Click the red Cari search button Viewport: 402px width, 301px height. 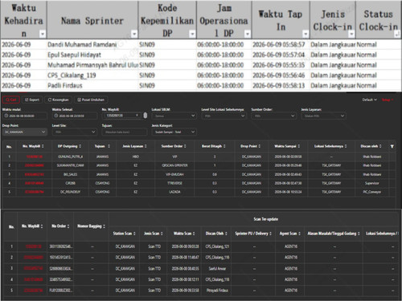click(x=11, y=100)
